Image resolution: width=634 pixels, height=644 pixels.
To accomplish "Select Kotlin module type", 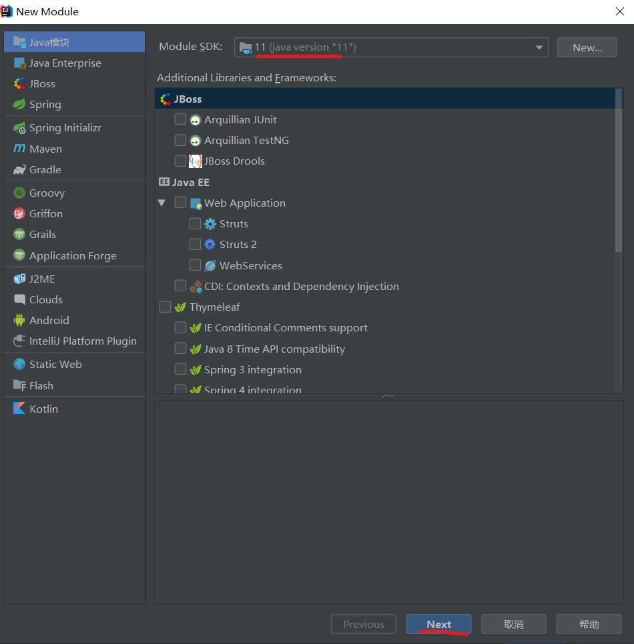I will [x=75, y=409].
